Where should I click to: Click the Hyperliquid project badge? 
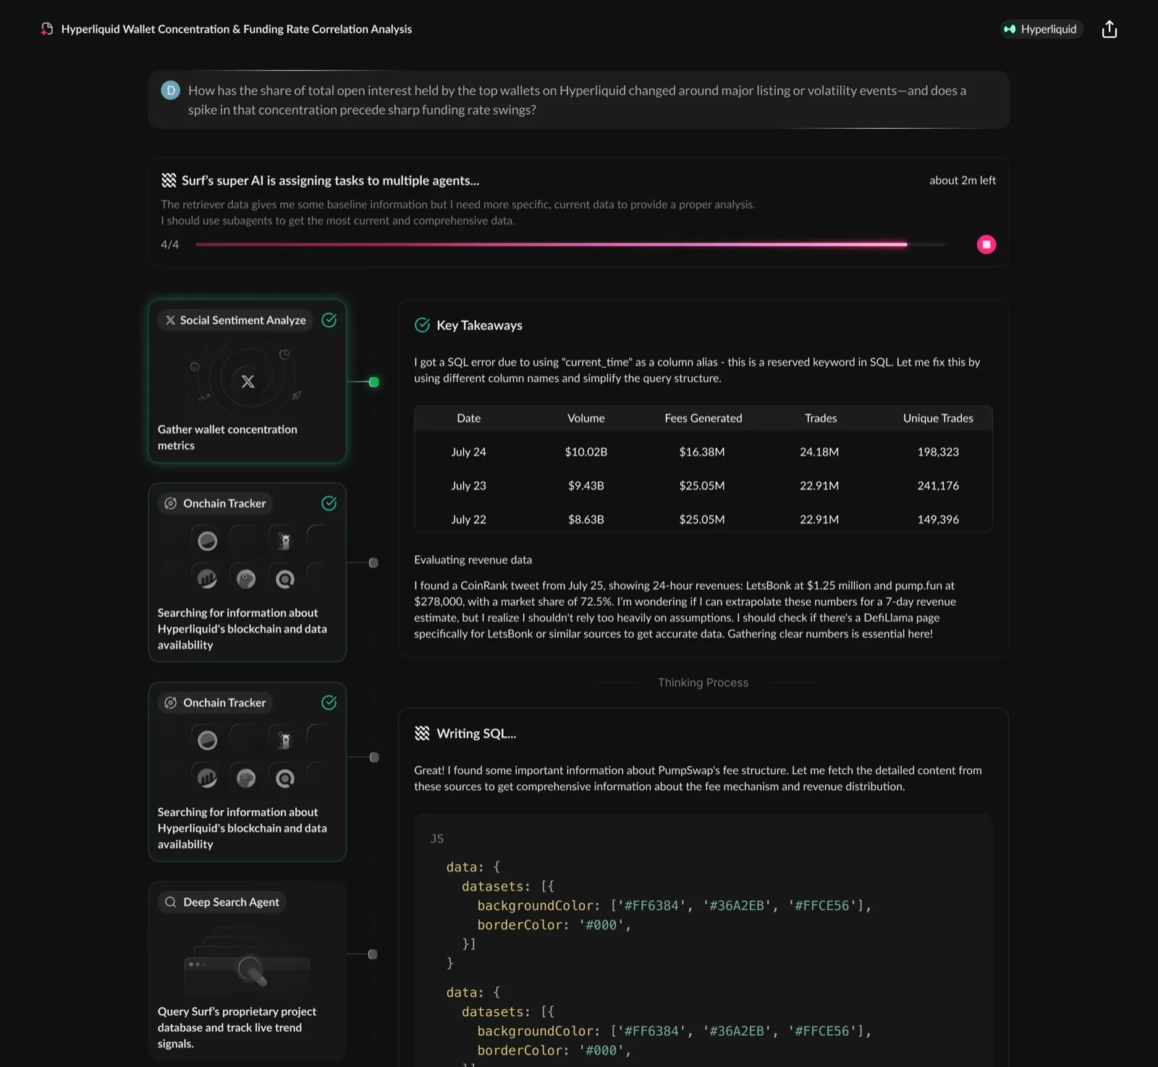(x=1041, y=29)
